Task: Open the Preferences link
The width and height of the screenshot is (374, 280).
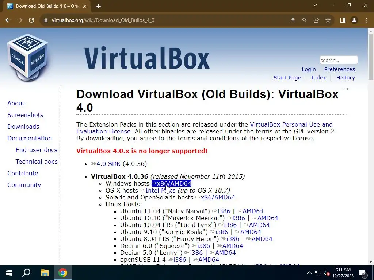Action: [x=339, y=69]
